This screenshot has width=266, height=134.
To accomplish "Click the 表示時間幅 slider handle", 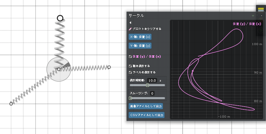I will (x=147, y=85).
